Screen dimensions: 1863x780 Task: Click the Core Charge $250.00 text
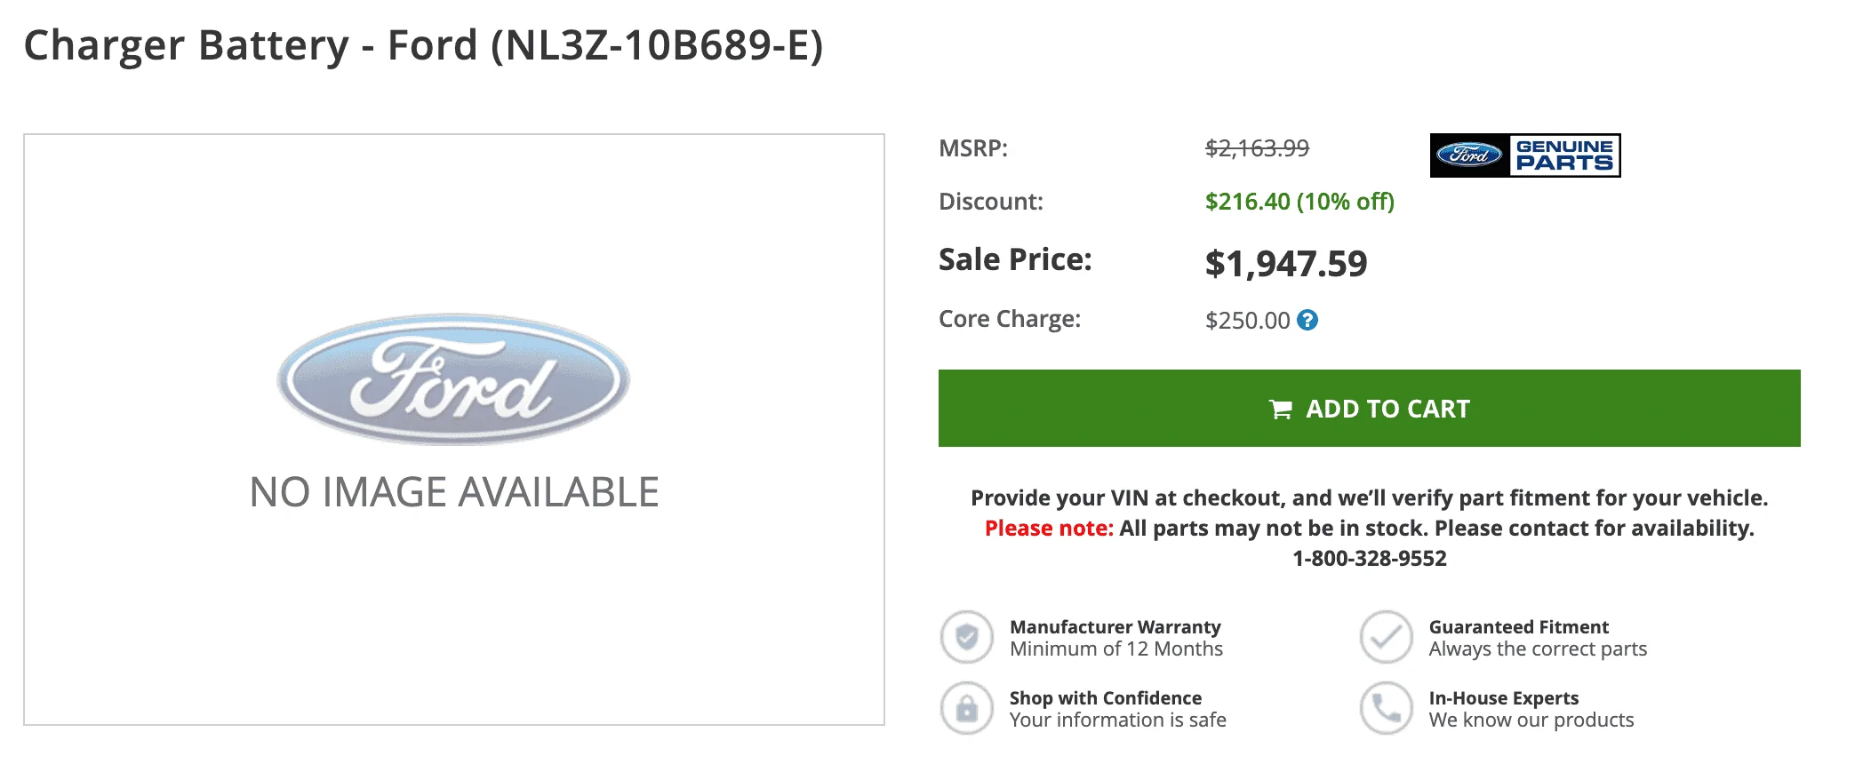click(x=1248, y=319)
